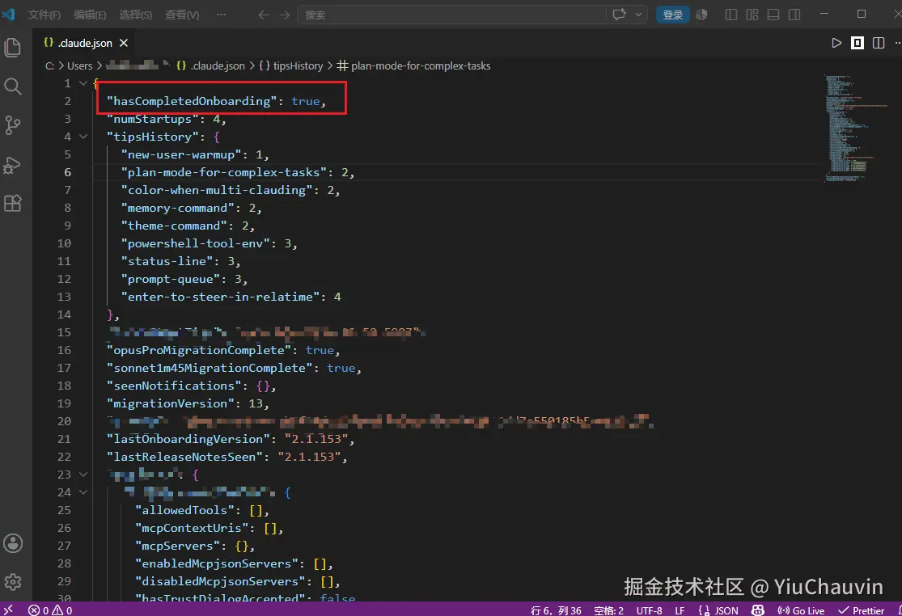Change indentation via 空格: 2
This screenshot has height=616, width=902.
[608, 610]
